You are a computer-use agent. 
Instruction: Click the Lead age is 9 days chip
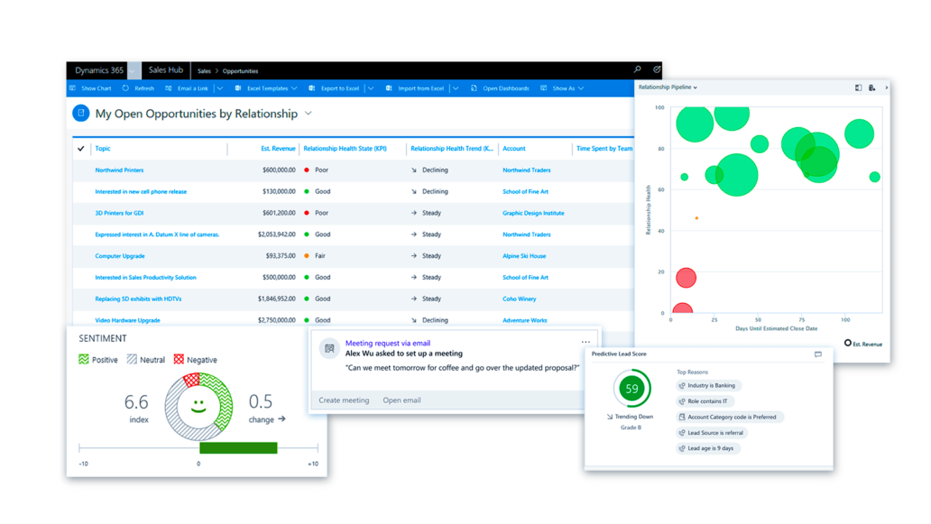pyautogui.click(x=708, y=448)
